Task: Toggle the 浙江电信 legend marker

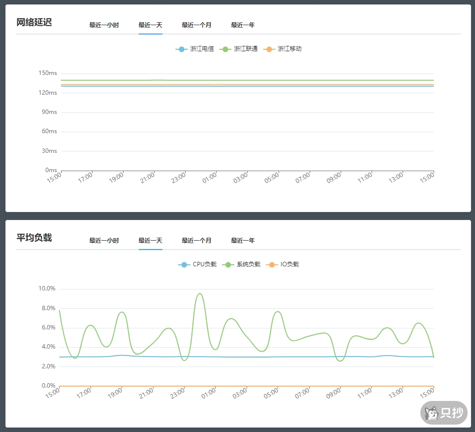Action: (x=182, y=49)
